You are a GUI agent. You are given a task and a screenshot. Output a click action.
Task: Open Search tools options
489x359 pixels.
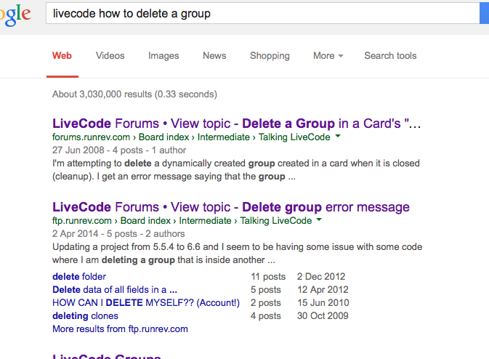pos(390,56)
